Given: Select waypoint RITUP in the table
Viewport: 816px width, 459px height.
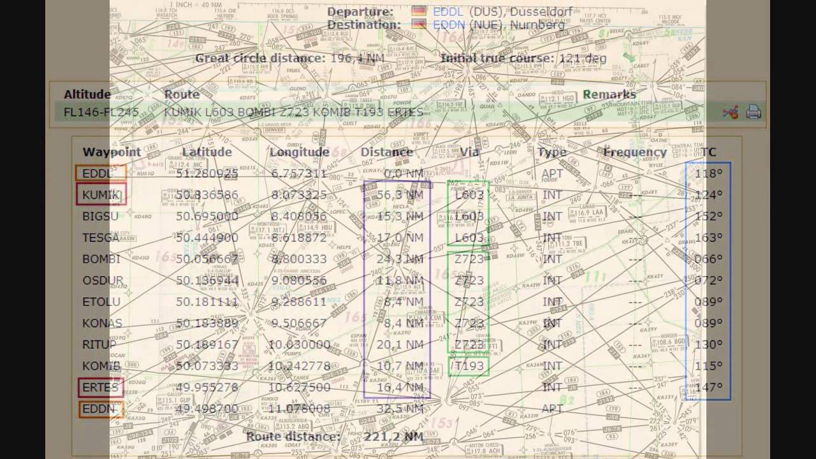Looking at the screenshot, I should 99,344.
